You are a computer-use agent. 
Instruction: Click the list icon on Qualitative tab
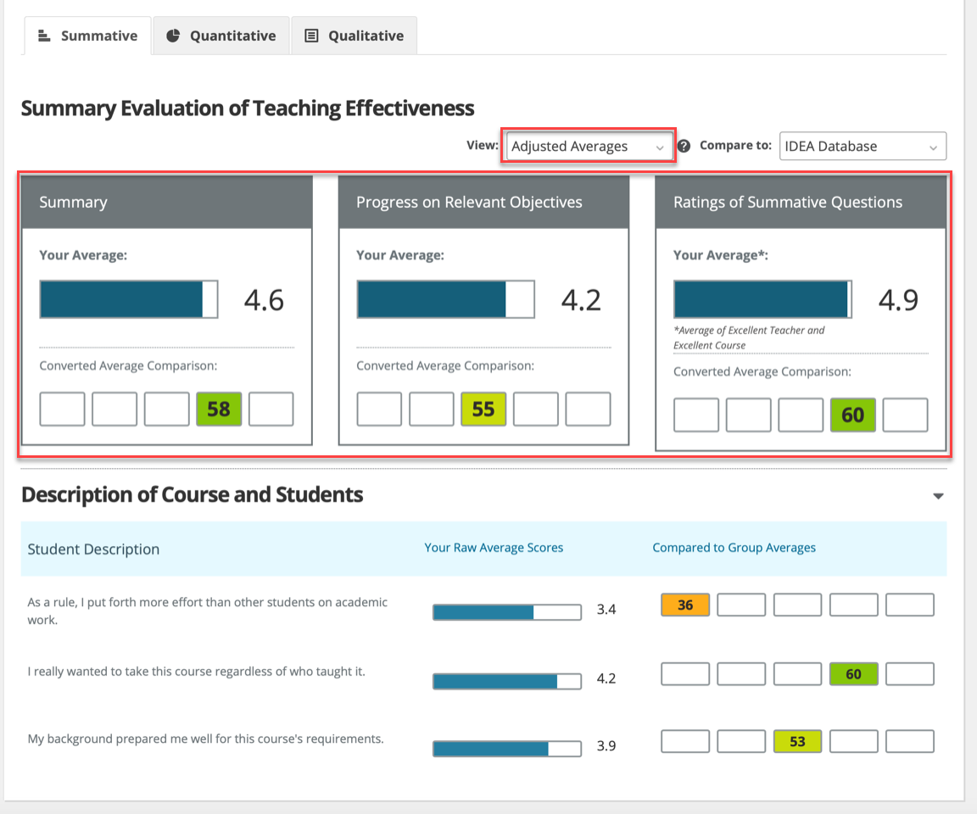click(x=311, y=36)
